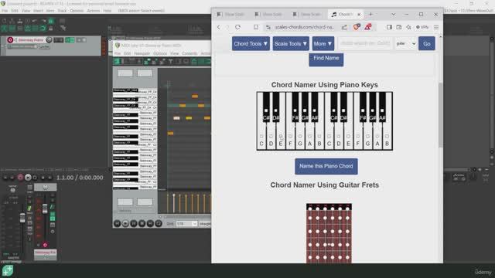Check the lower-octave F# black key box
Screen dimensions: 495x278
point(295,110)
